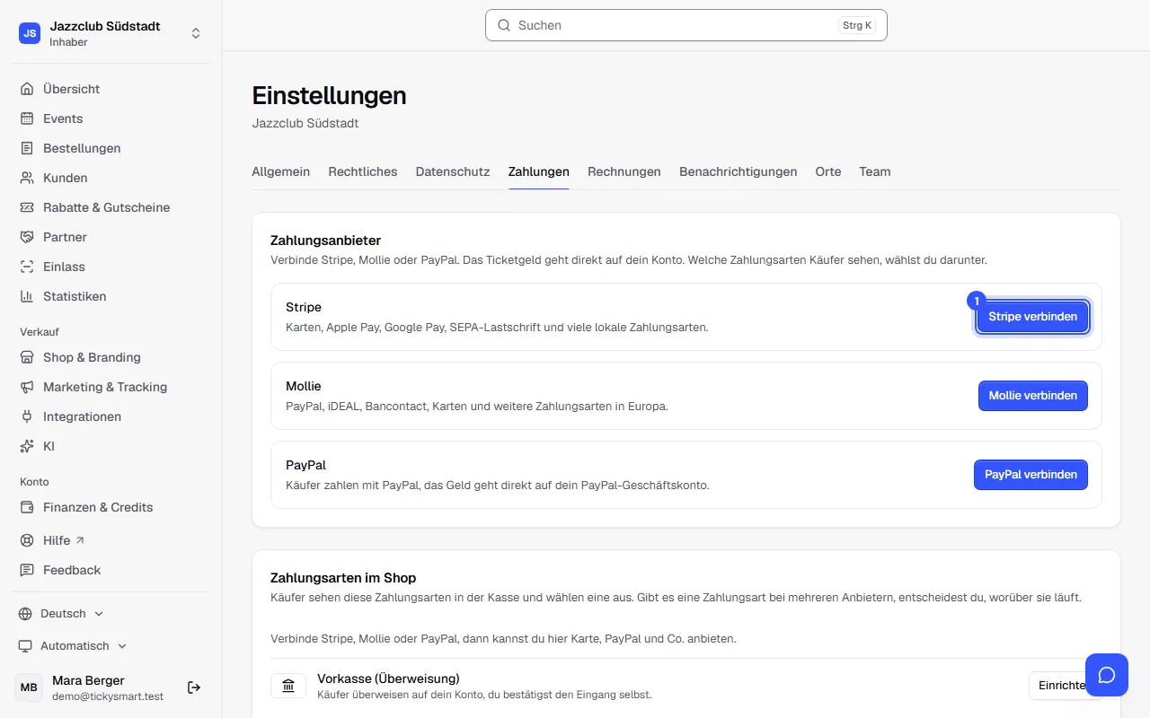Viewport: 1150px width, 718px height.
Task: Open the Automatisch theme dropdown
Action: 73,646
